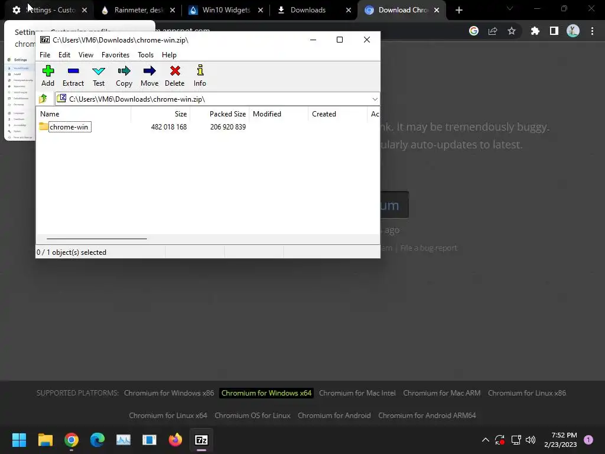Viewport: 605px width, 454px height.
Task: Click the File a bug report link
Action: click(x=428, y=248)
